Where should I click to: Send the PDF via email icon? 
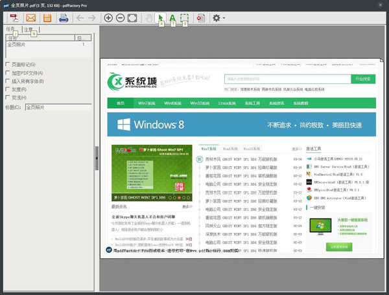(31, 18)
